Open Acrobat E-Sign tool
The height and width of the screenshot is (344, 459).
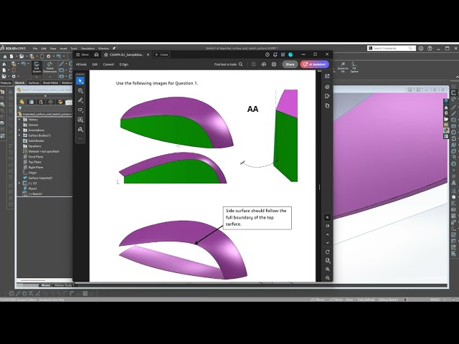tap(124, 64)
